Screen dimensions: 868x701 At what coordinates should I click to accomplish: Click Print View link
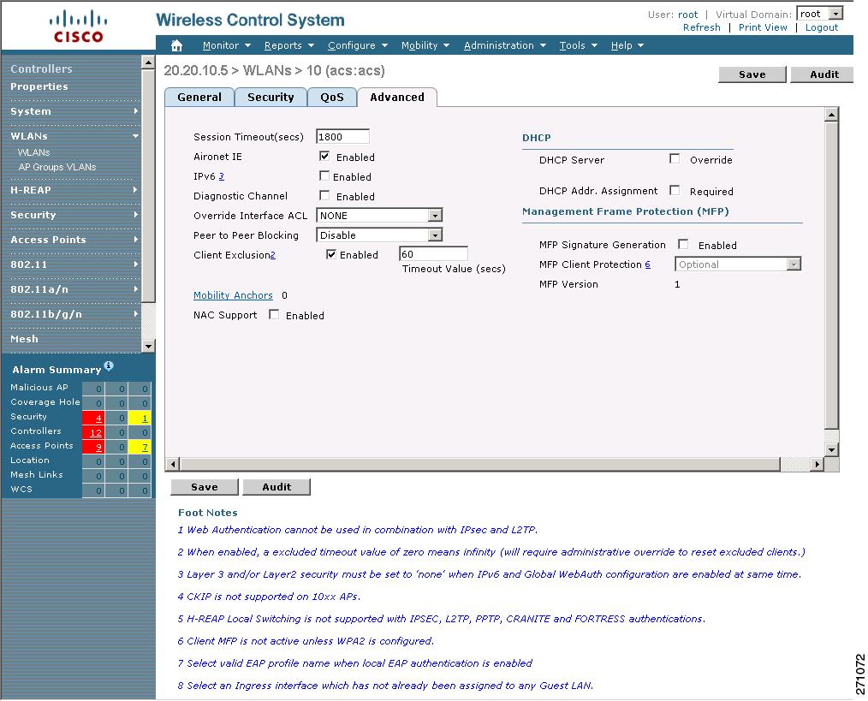(762, 27)
